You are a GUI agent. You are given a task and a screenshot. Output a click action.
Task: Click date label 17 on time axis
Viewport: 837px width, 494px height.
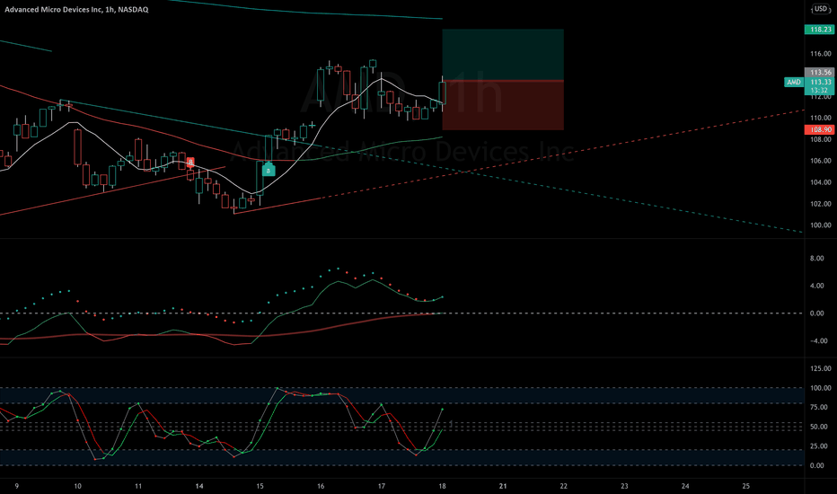(x=382, y=486)
